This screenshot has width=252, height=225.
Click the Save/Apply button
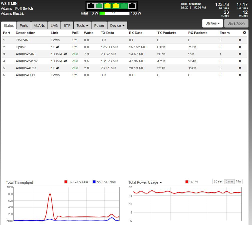coord(236,23)
